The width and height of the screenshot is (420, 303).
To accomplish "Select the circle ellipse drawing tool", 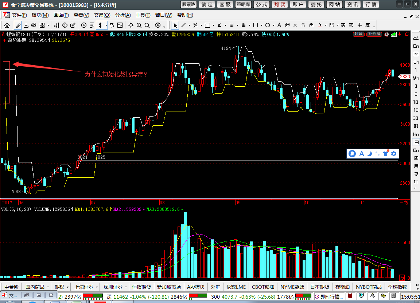I will coord(267,25).
